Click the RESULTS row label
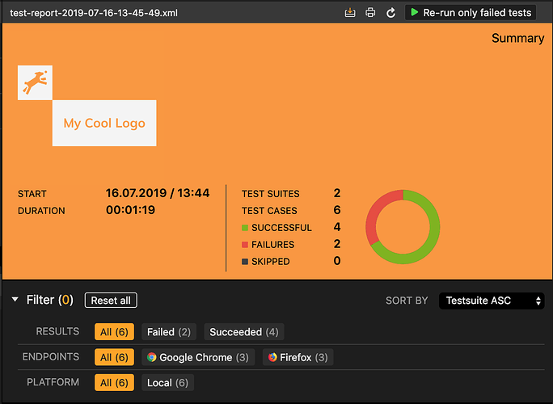Viewport: 553px width, 404px height. 58,331
